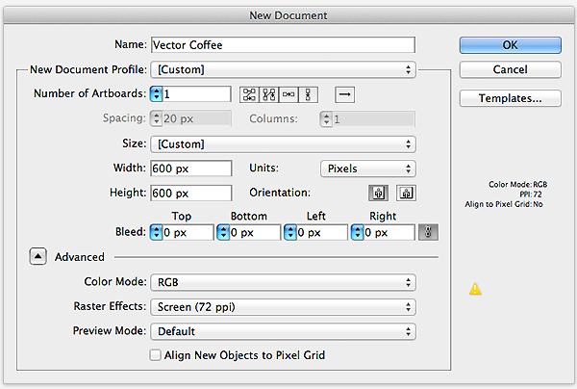Open the Color Mode dropdown
Image resolution: width=577 pixels, height=389 pixels.
[283, 282]
